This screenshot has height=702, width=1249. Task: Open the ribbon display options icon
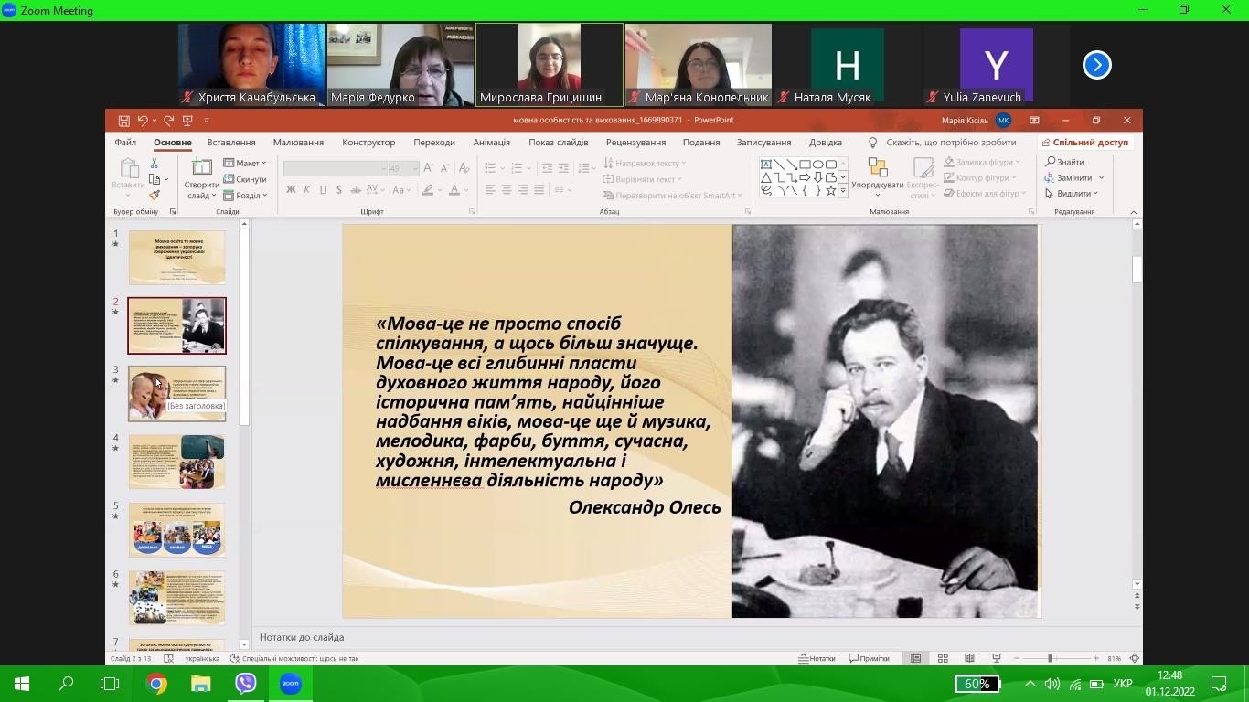click(1034, 121)
